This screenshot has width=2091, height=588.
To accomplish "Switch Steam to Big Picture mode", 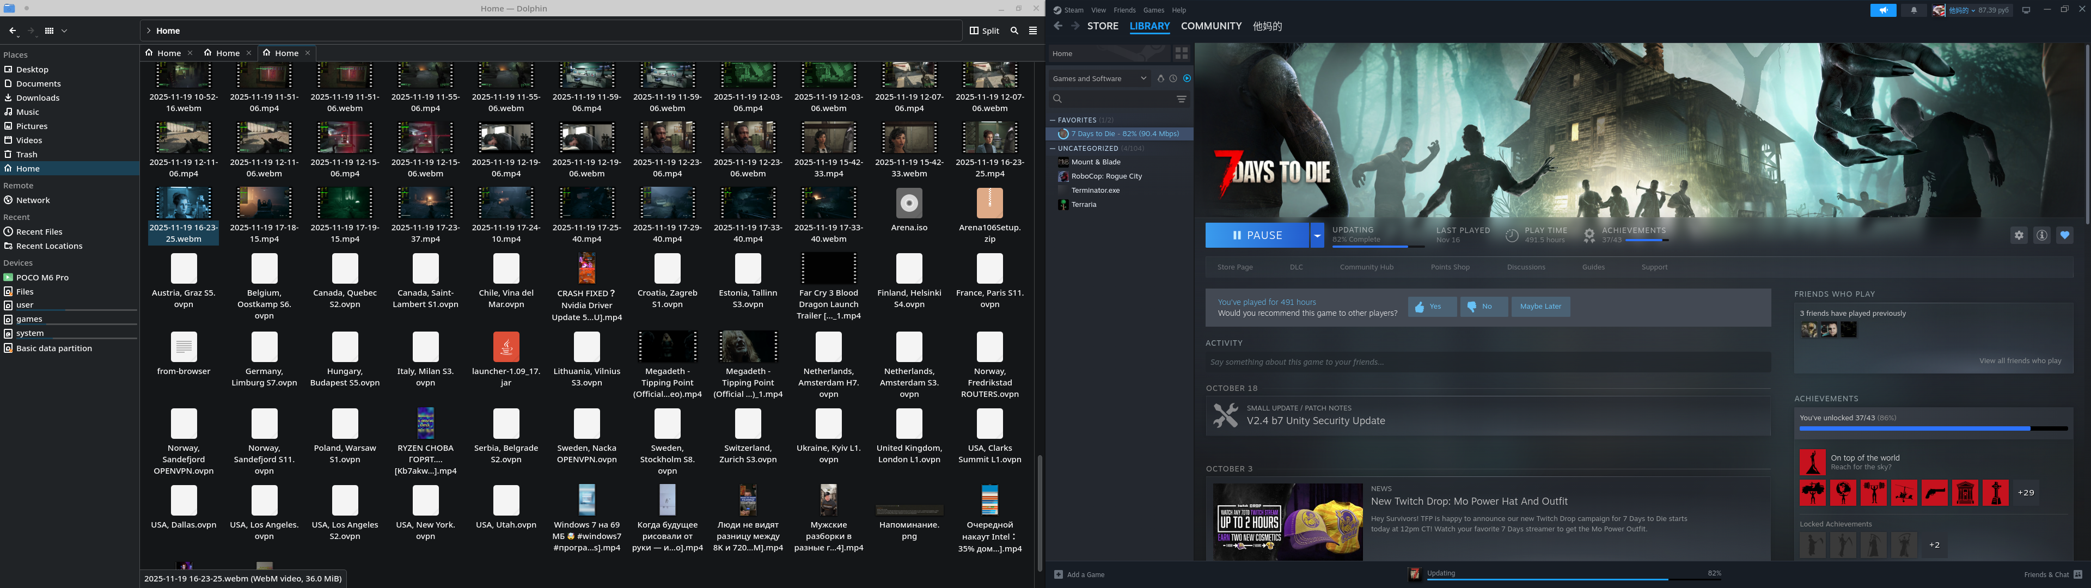I will tap(2026, 10).
